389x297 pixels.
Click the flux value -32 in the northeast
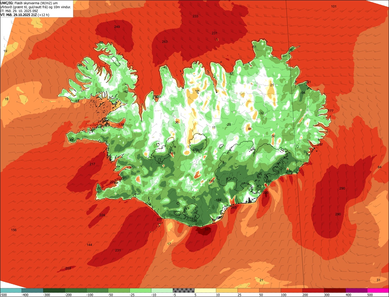(x=261, y=113)
